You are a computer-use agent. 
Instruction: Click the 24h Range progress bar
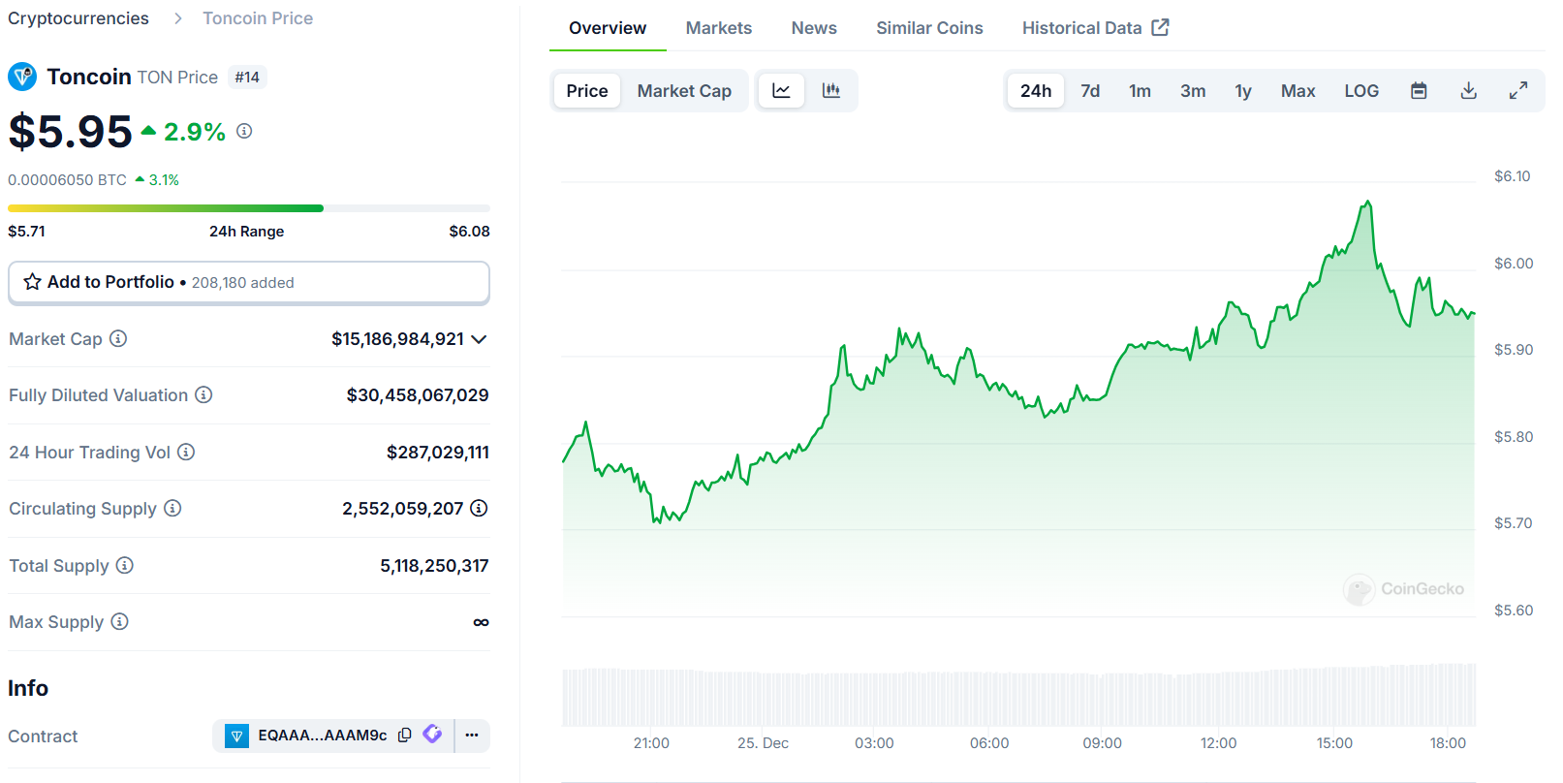pyautogui.click(x=249, y=208)
